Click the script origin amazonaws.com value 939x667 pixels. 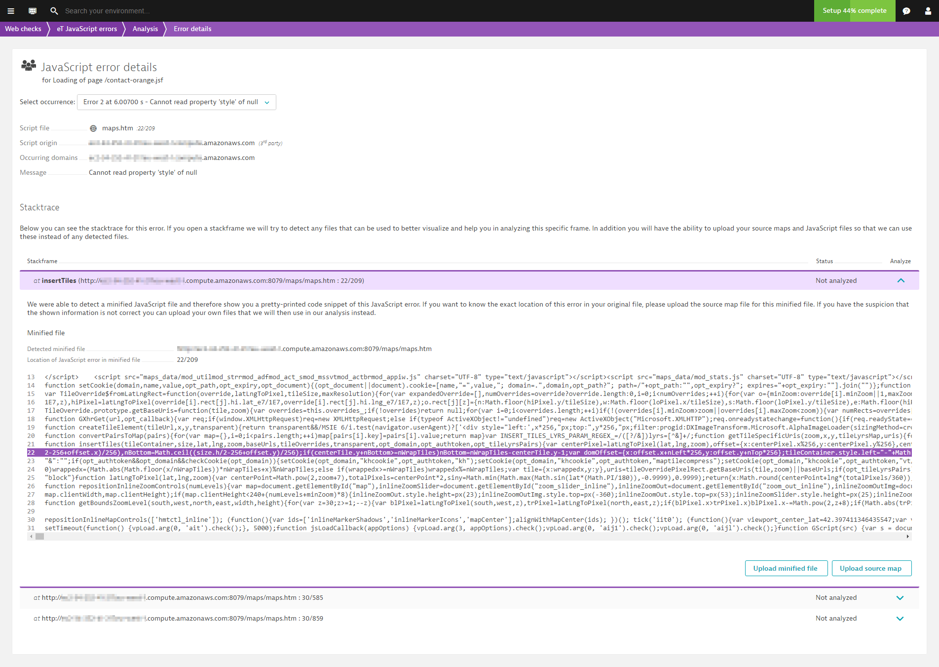click(x=172, y=143)
